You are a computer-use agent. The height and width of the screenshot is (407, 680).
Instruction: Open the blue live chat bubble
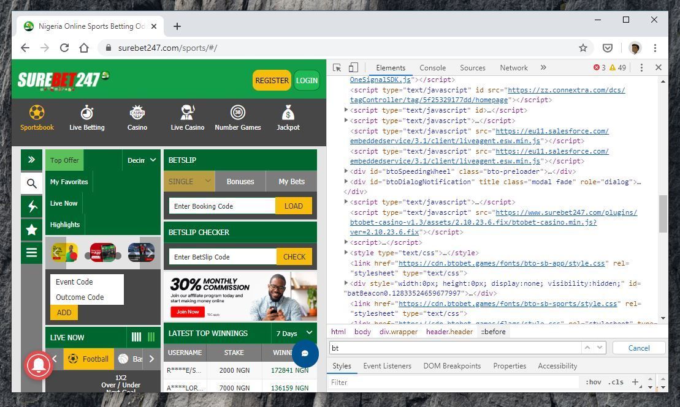click(x=305, y=353)
